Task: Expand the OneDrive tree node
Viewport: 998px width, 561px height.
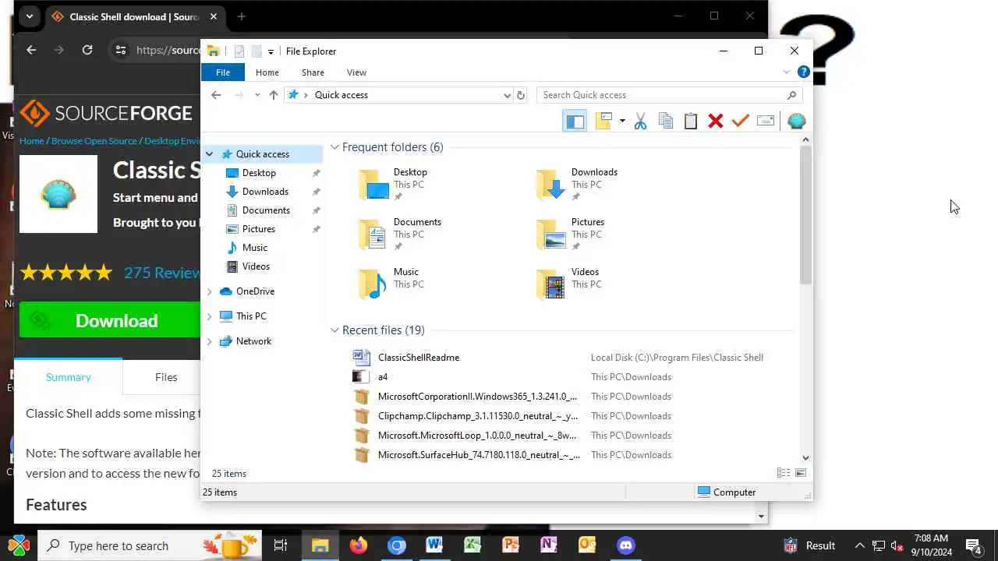Action: tap(209, 291)
